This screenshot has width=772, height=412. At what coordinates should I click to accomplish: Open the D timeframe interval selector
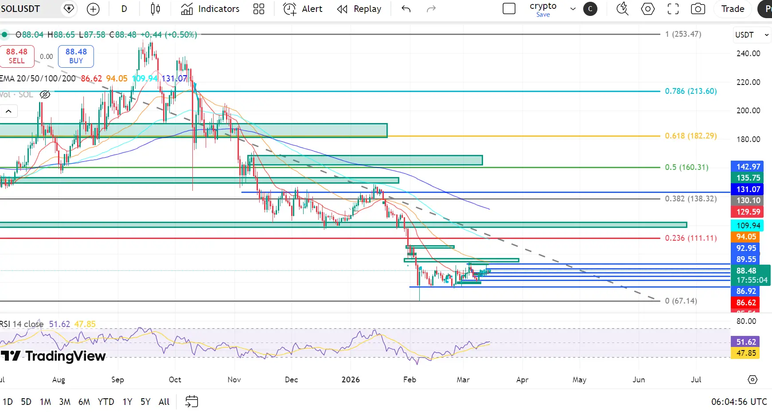click(x=124, y=9)
